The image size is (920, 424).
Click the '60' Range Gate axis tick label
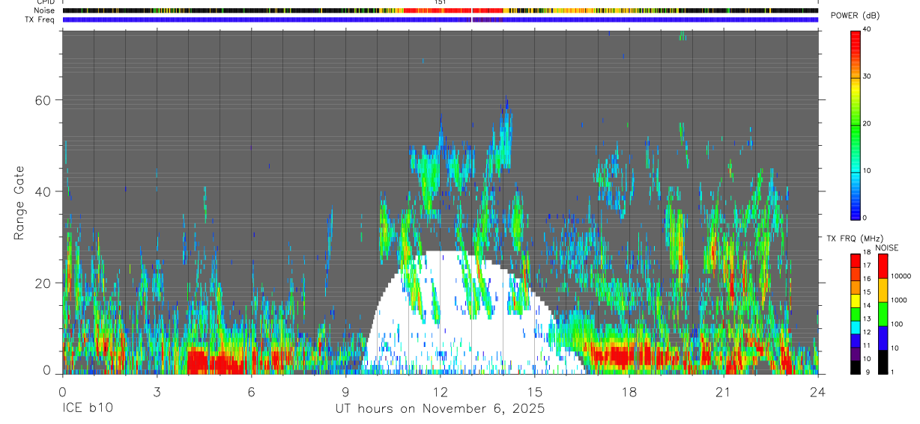pyautogui.click(x=43, y=100)
